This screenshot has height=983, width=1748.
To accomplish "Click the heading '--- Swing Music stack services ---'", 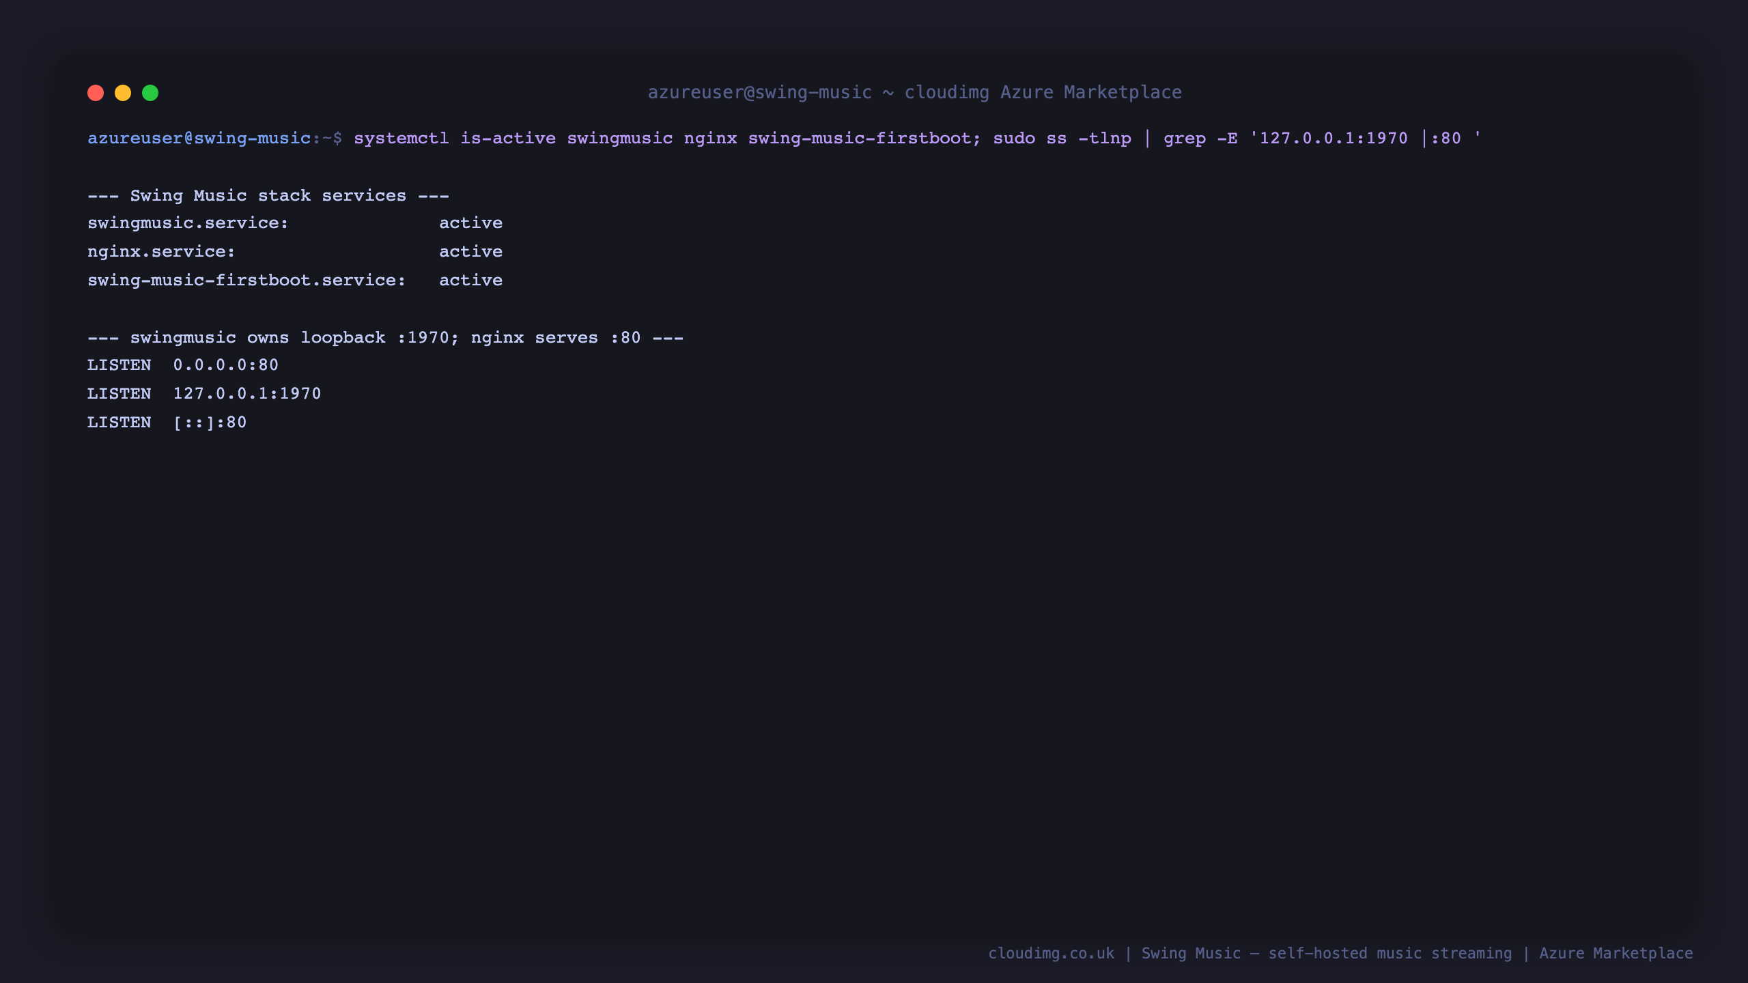I will pos(268,196).
